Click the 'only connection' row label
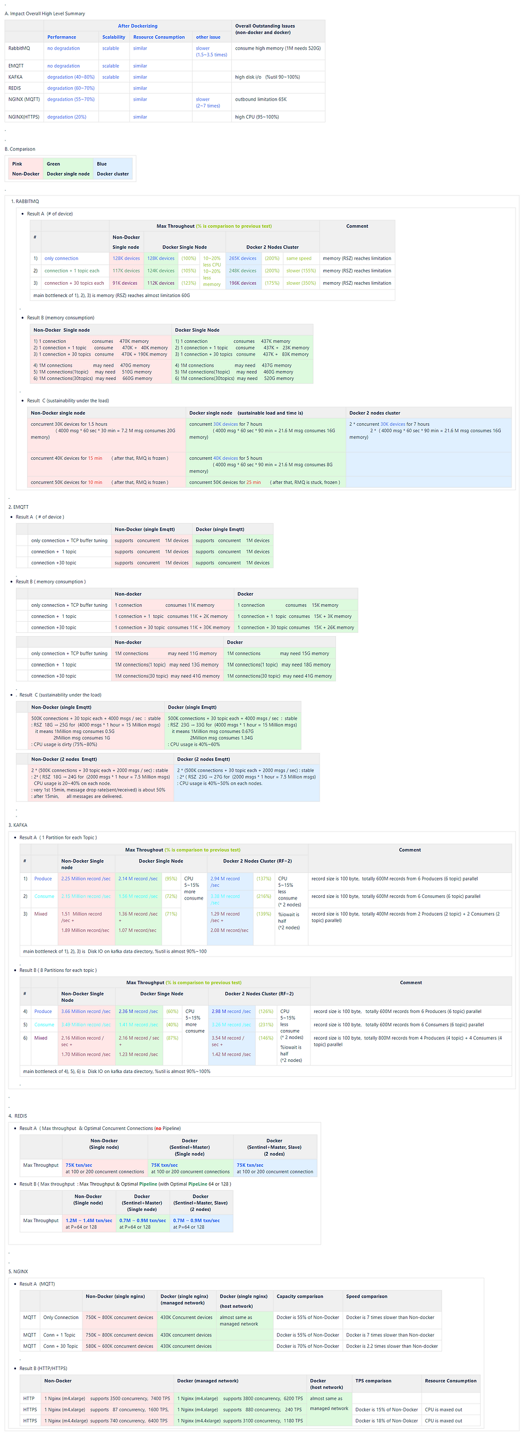 (61, 258)
